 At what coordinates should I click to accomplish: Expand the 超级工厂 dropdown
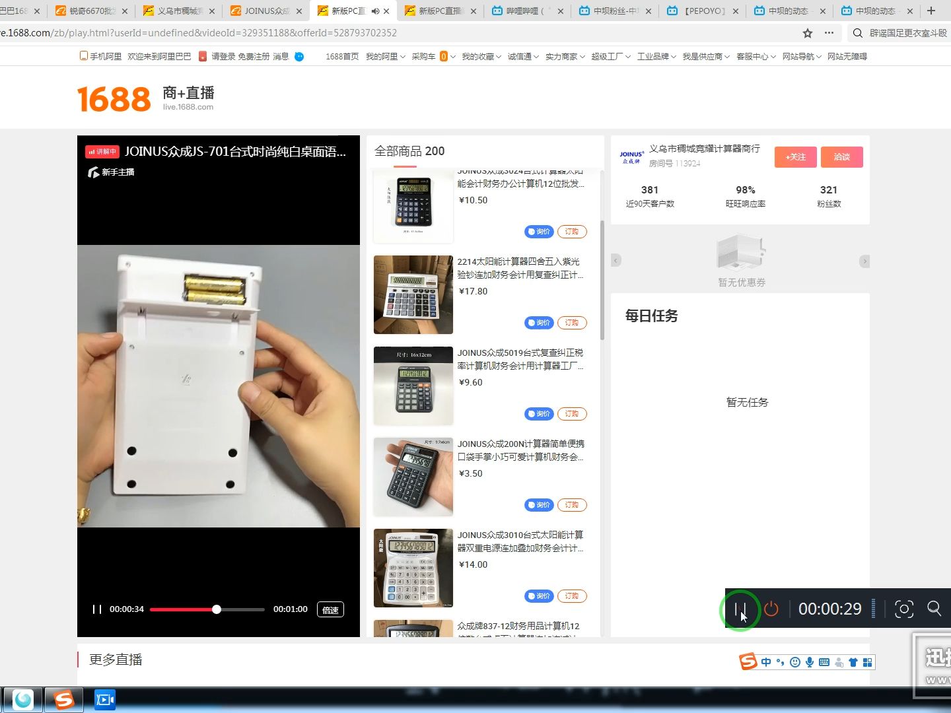click(611, 57)
